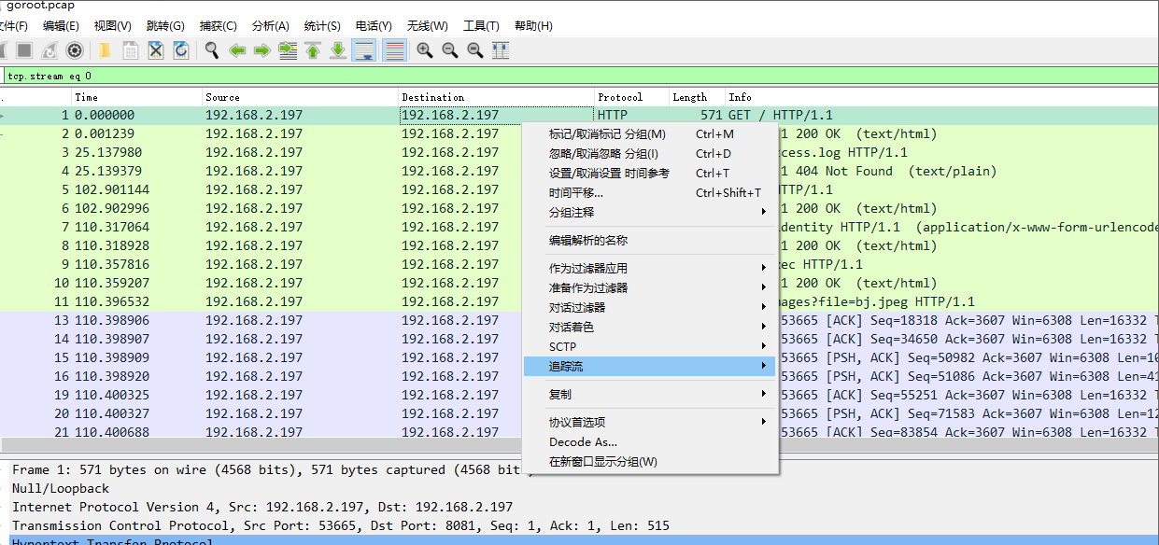
Task: Expand the 作为过滤器应用 submenu
Action: tap(651, 268)
